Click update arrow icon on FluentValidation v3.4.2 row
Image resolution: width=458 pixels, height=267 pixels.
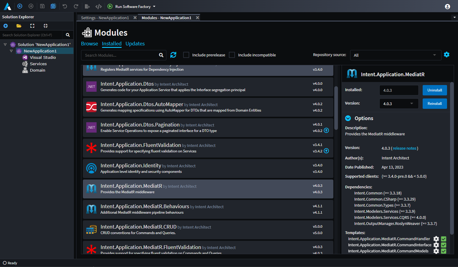[326, 151]
